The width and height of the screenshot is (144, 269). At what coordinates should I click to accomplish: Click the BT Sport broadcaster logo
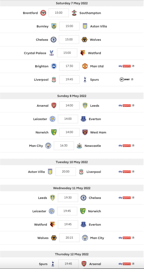pyautogui.click(x=125, y=79)
